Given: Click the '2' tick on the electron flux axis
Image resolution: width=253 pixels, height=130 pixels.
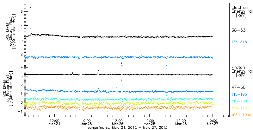Looking at the screenshot, I should click(x=21, y=54).
